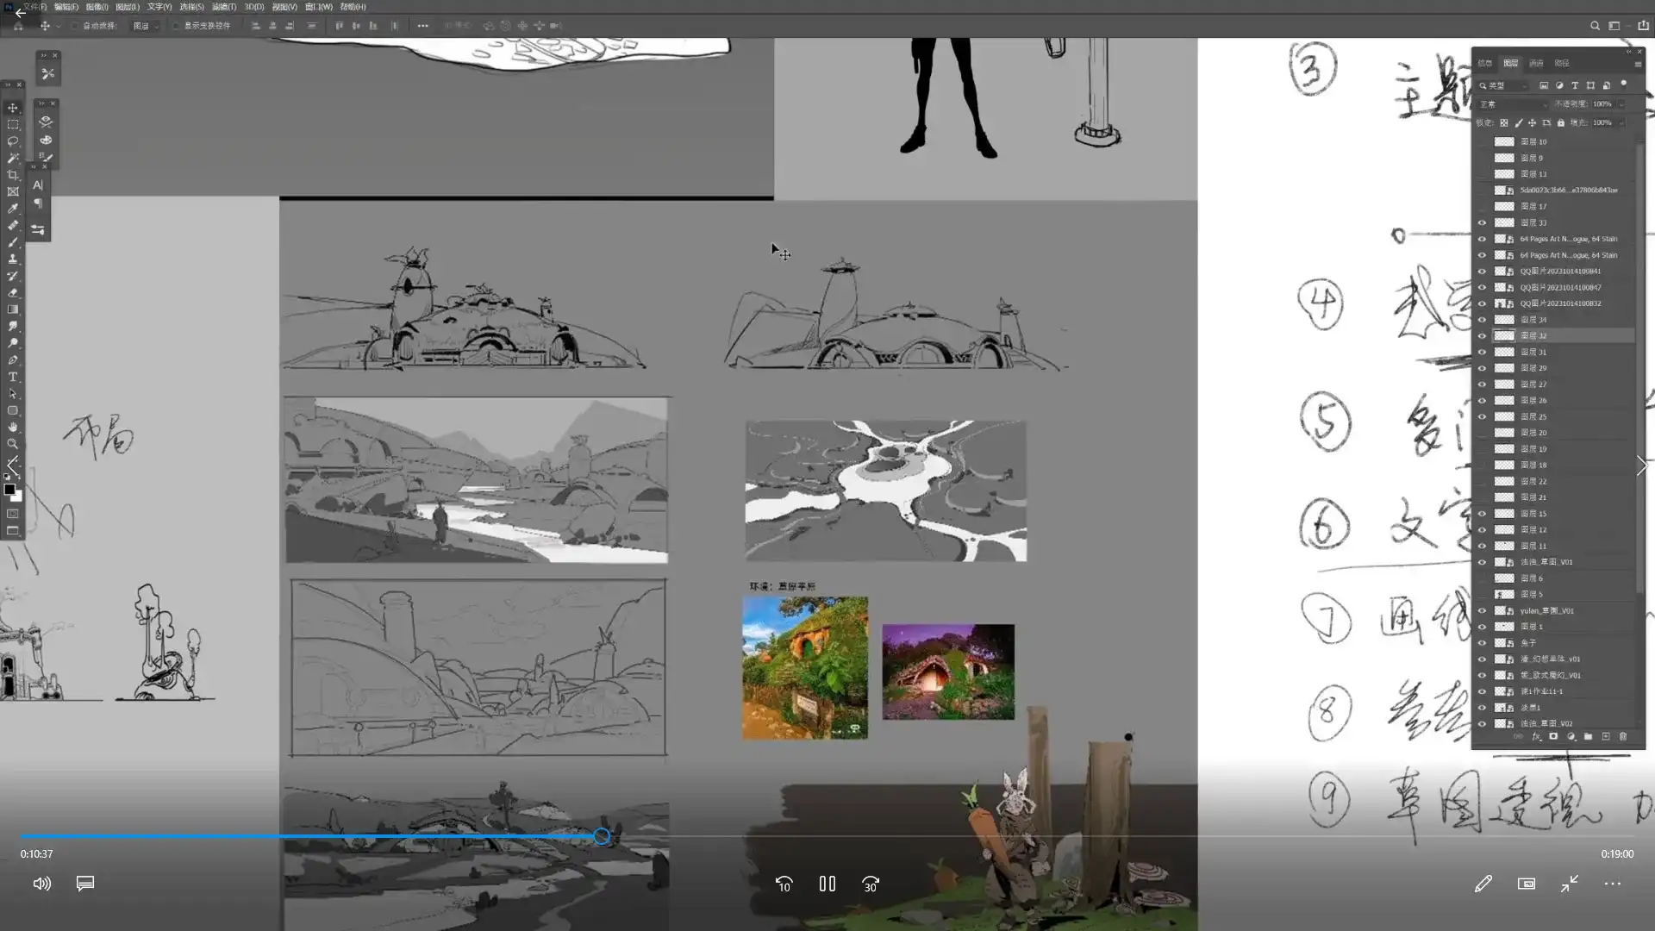Click the video progress bar handle

(602, 836)
